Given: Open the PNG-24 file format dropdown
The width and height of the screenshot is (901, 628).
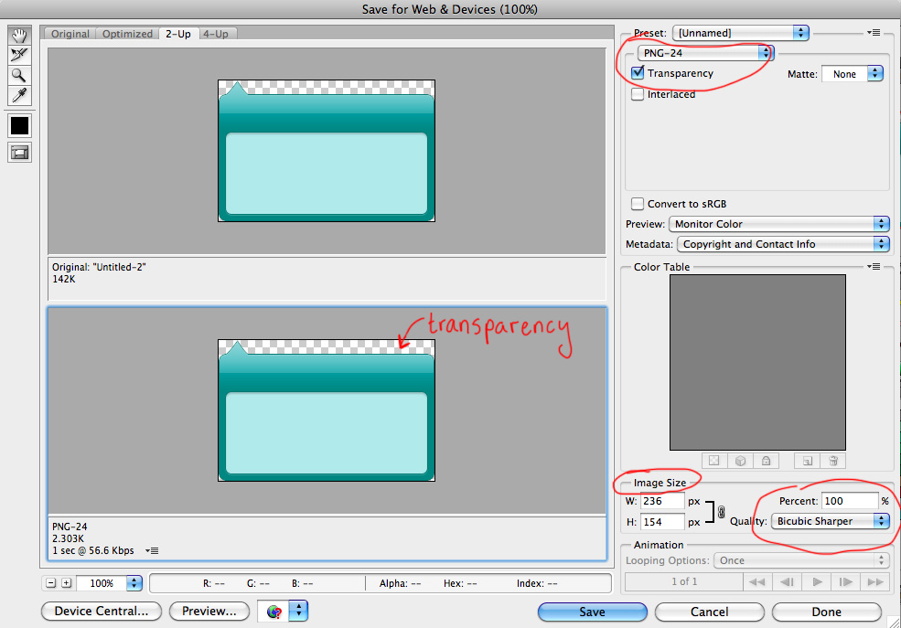Looking at the screenshot, I should coord(705,53).
